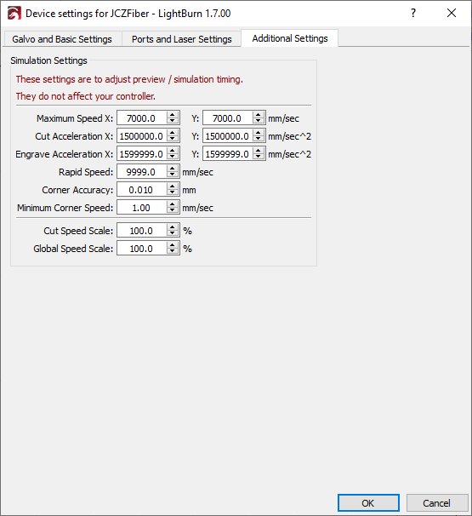This screenshot has height=516, width=472.
Task: Click Cancel to discard changes
Action: pyautogui.click(x=437, y=503)
